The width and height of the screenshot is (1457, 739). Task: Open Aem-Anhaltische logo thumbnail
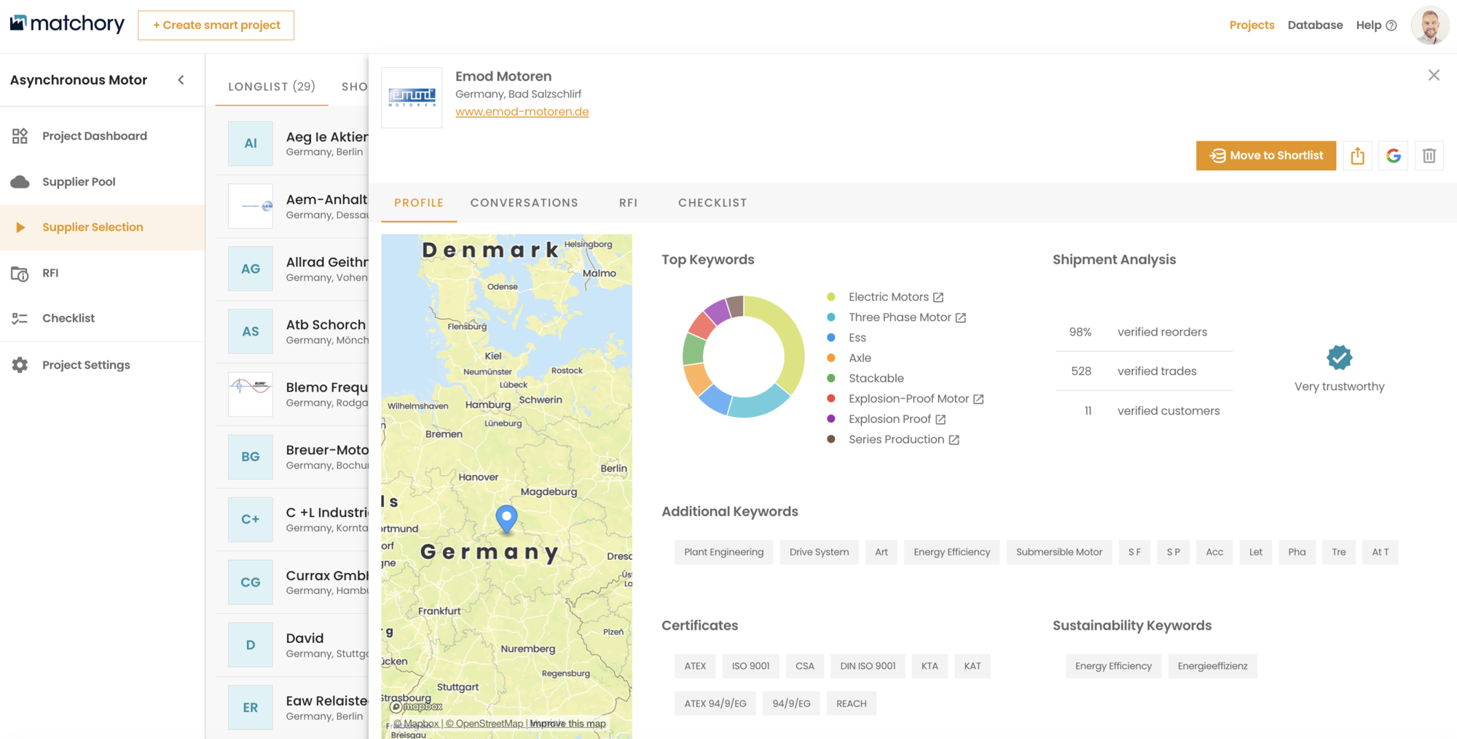[x=251, y=206]
